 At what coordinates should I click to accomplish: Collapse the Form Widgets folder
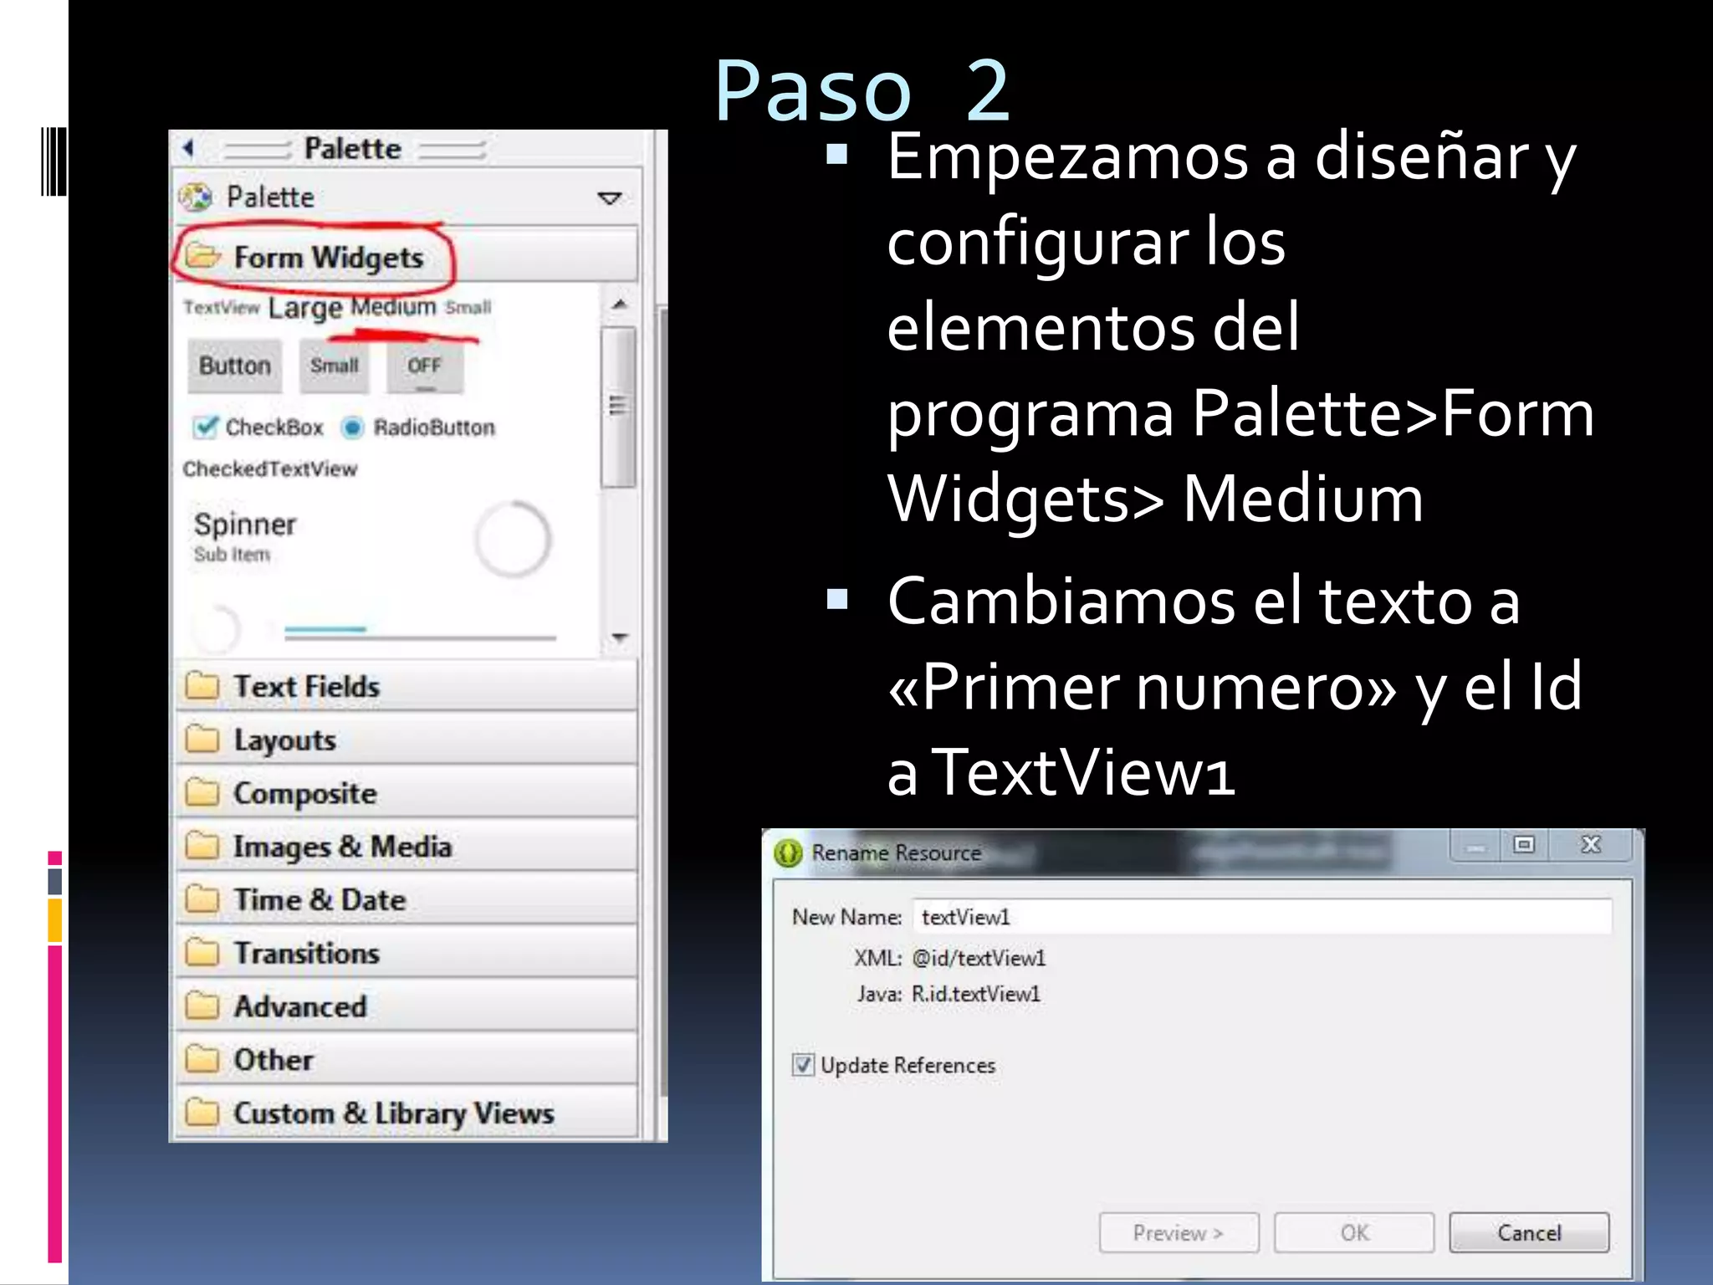click(x=407, y=256)
